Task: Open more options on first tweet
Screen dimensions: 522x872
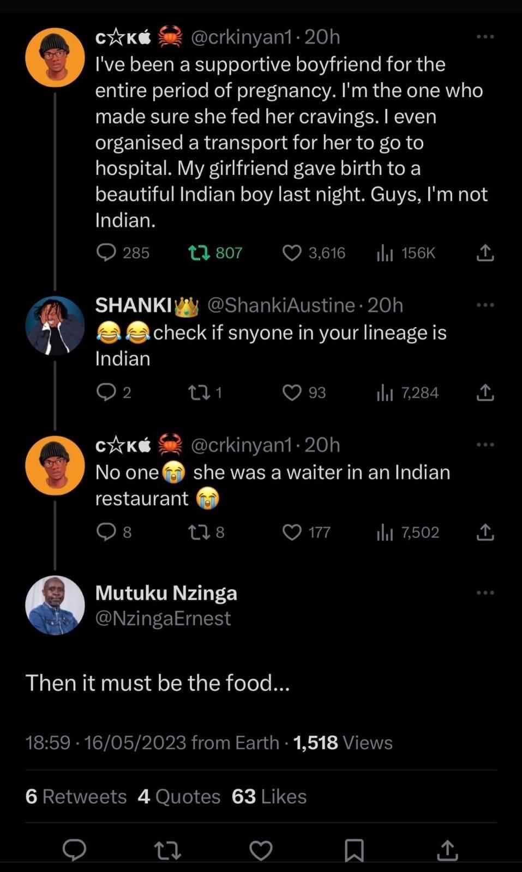Action: [485, 37]
